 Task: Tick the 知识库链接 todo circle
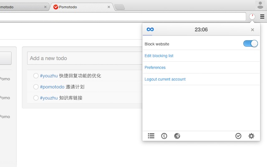point(36,98)
